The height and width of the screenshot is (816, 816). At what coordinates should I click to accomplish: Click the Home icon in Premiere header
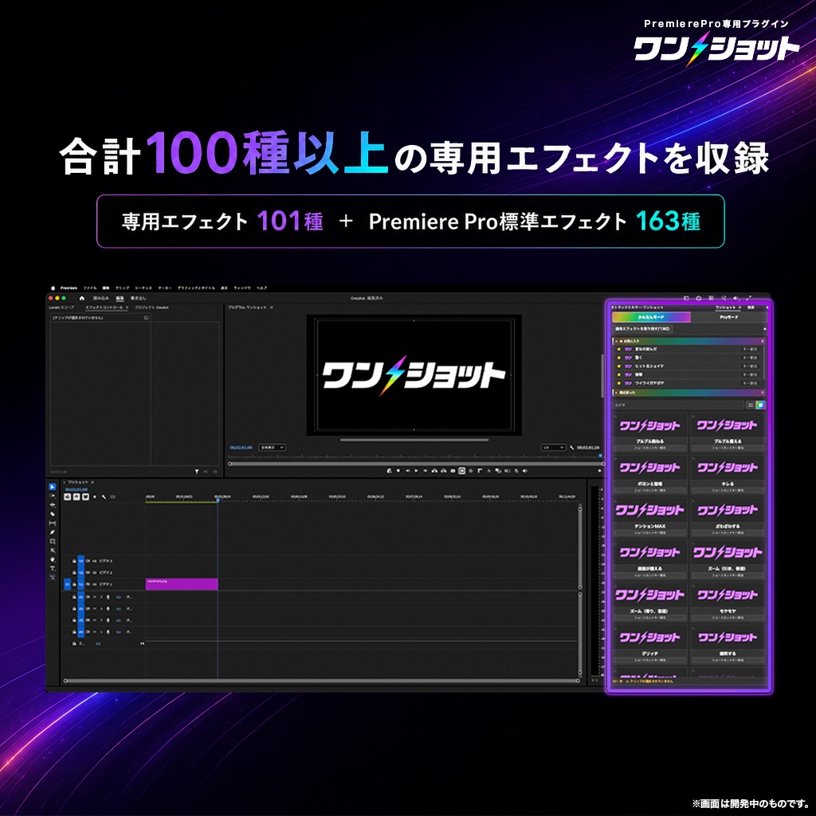coord(82,298)
